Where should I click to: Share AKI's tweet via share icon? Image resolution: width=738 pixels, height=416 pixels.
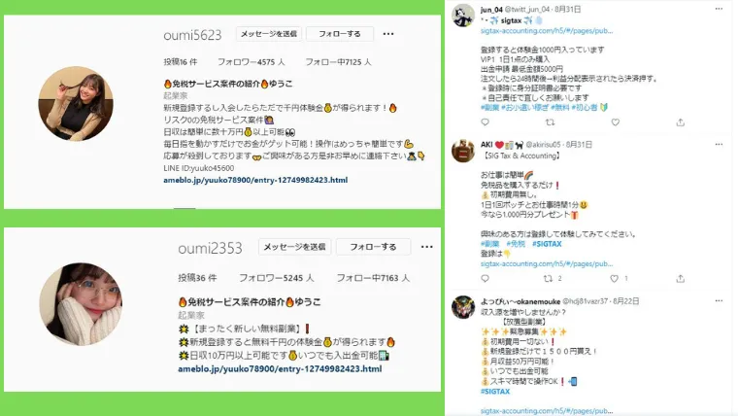click(680, 279)
